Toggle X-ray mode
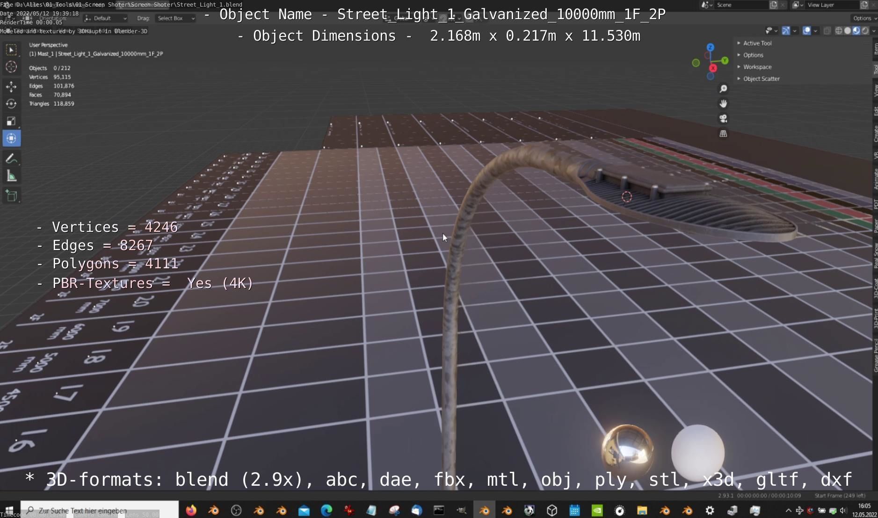This screenshot has height=518, width=878. pos(827,30)
